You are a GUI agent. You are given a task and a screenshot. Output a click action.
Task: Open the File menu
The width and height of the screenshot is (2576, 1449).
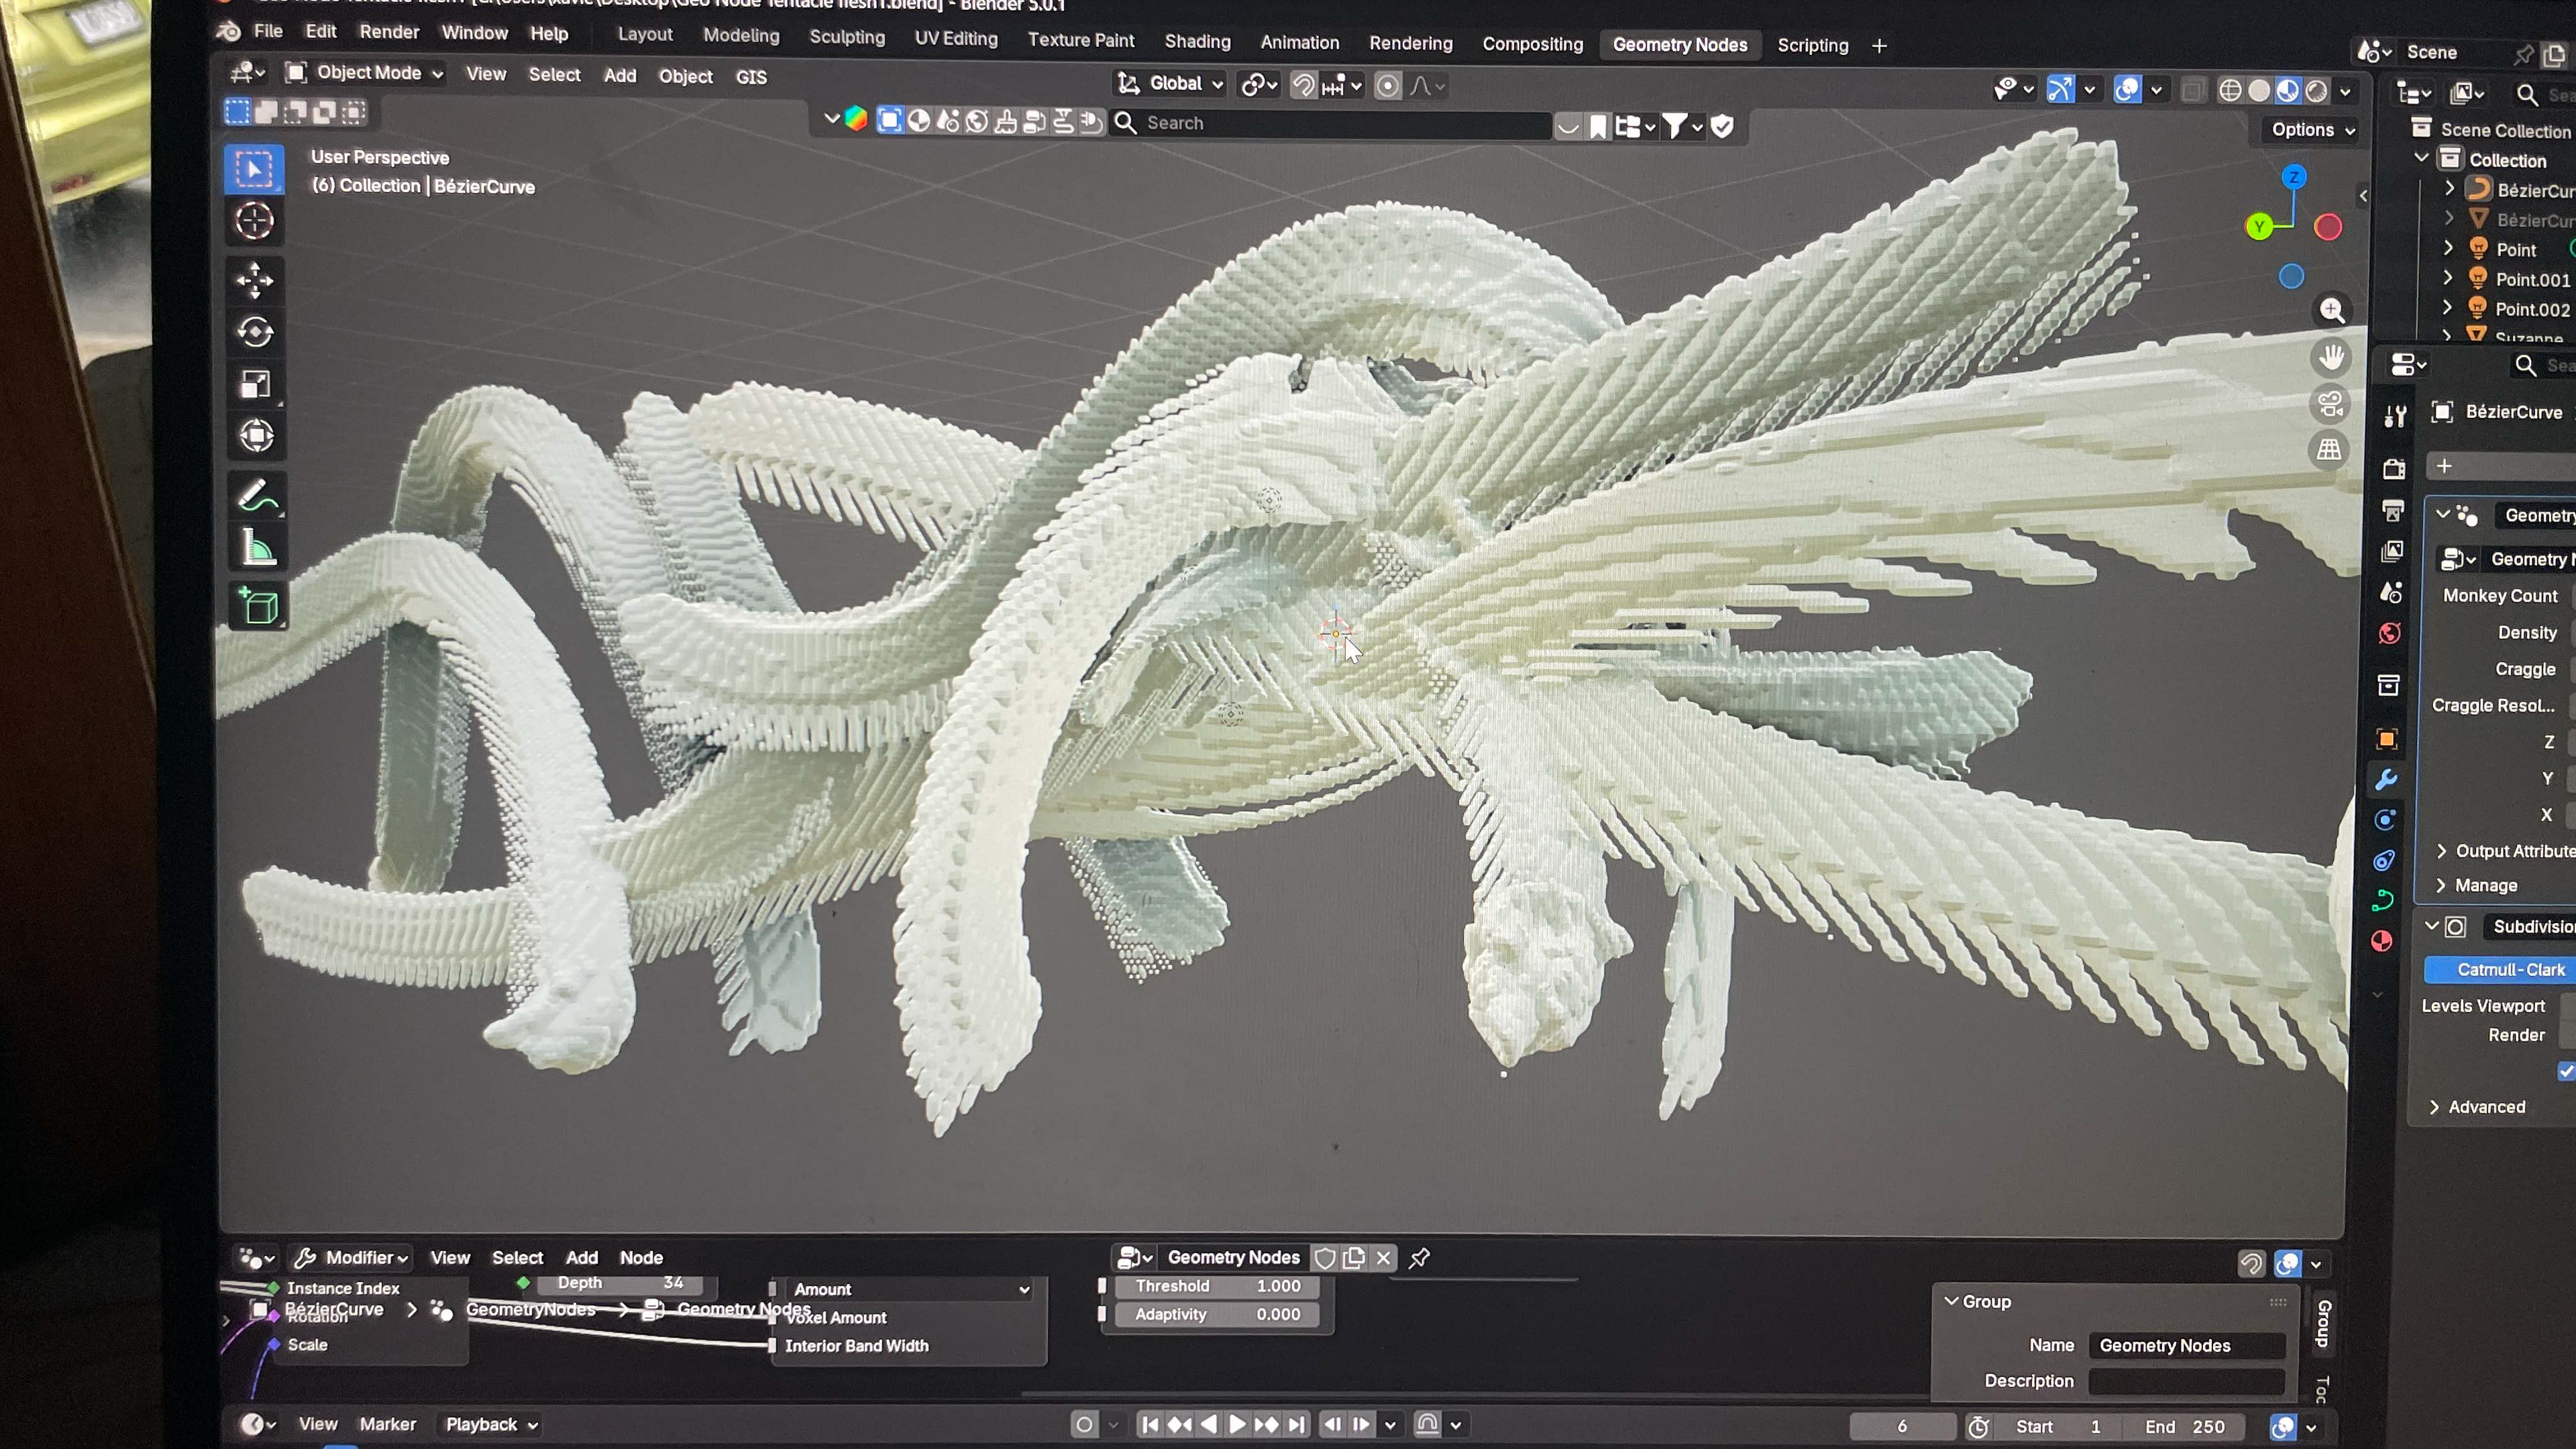tap(268, 31)
